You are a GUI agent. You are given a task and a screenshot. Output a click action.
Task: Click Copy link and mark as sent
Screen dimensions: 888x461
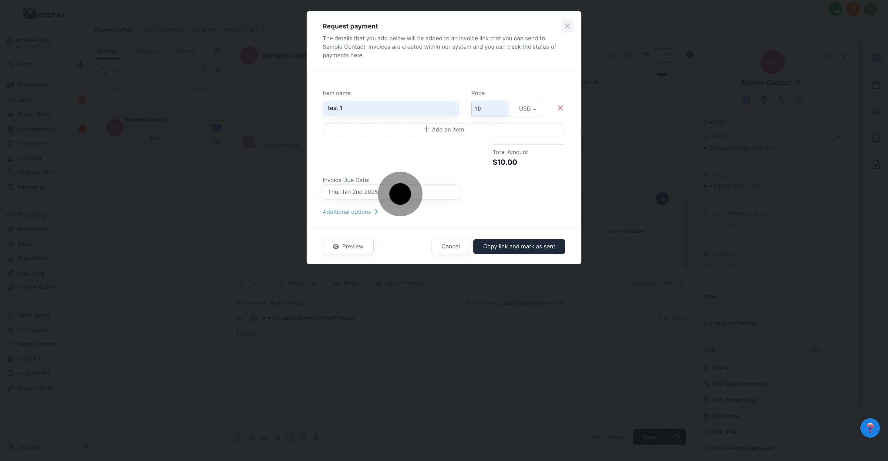(x=519, y=247)
